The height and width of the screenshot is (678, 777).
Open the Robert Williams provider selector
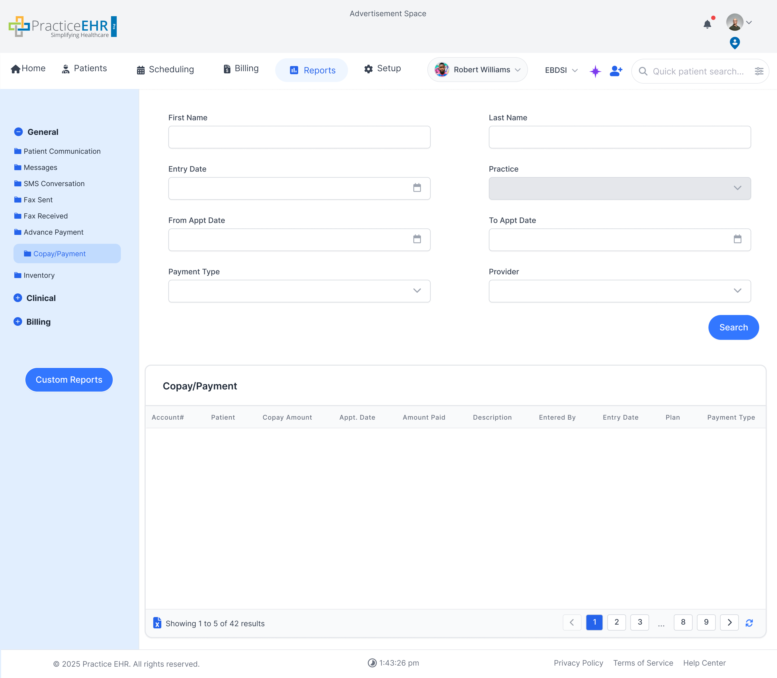point(477,70)
